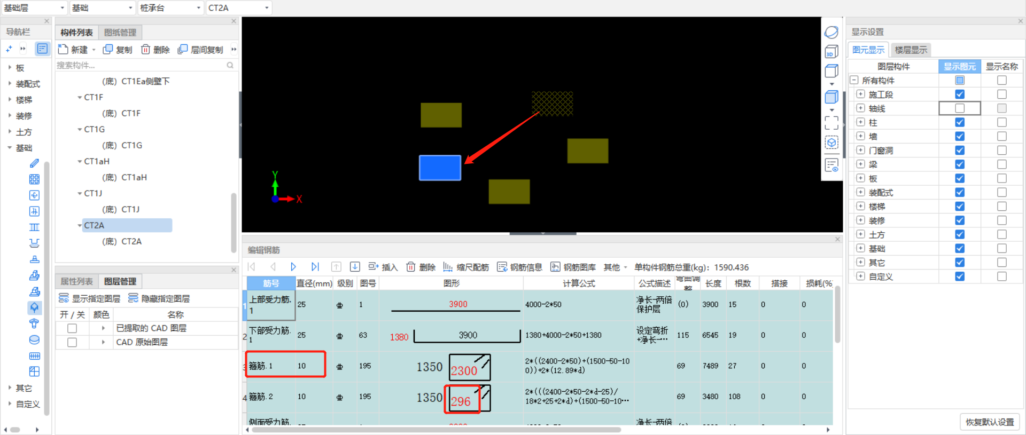Click 钢筋图库 rebar library icon

coord(555,267)
